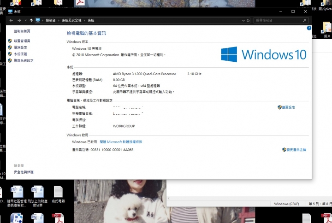Select the 3.10 GHz value
The image size is (332, 223).
pyautogui.click(x=195, y=74)
